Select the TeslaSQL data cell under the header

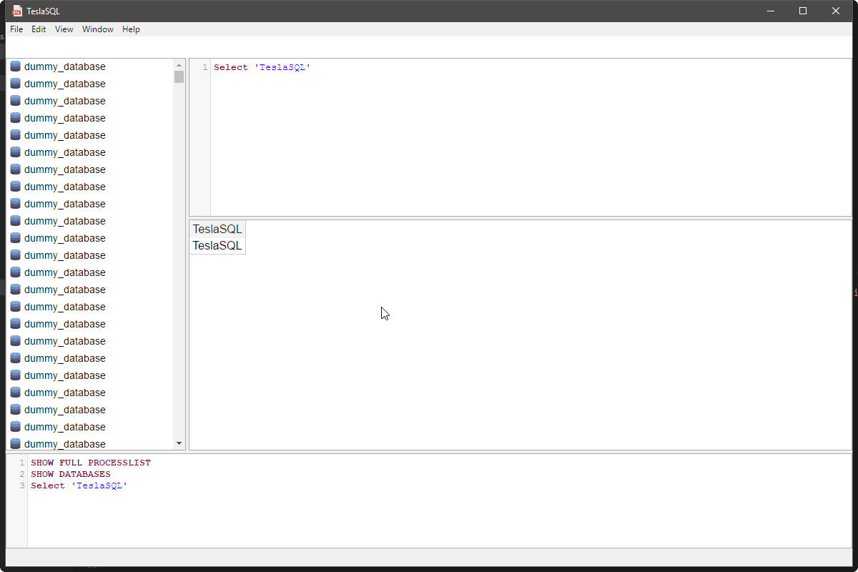point(217,245)
